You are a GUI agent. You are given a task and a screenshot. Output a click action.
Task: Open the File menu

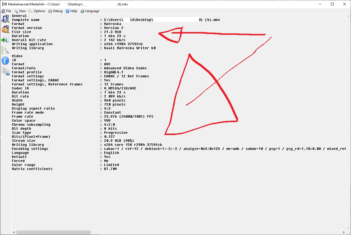(6, 11)
